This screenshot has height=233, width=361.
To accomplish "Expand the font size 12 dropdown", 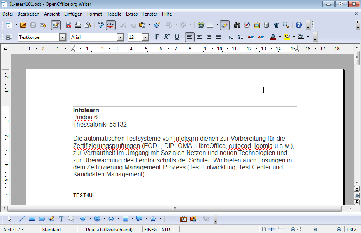I will click(145, 37).
